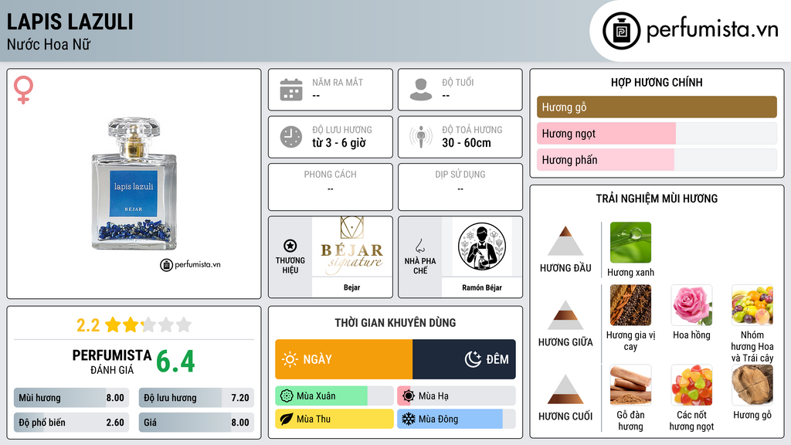The height and width of the screenshot is (445, 791).
Task: Click the Hương phấn accord bar
Action: click(x=657, y=159)
